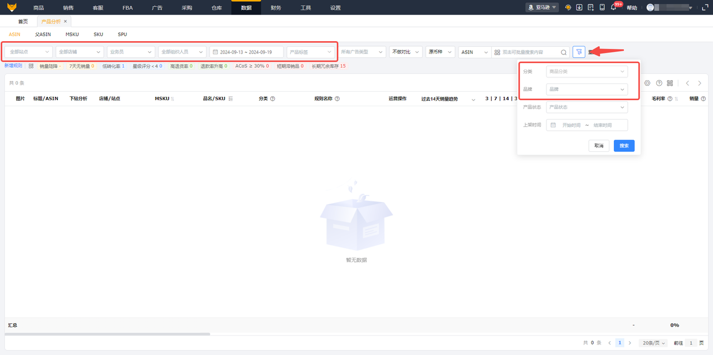
Task: Click the calendar icon in 上架时间 field
Action: [x=553, y=125]
